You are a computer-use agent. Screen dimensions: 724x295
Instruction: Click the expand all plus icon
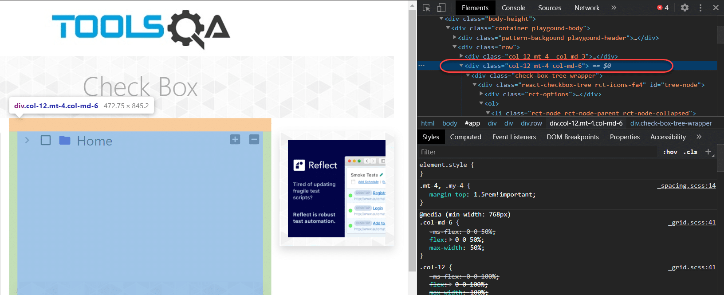(235, 139)
